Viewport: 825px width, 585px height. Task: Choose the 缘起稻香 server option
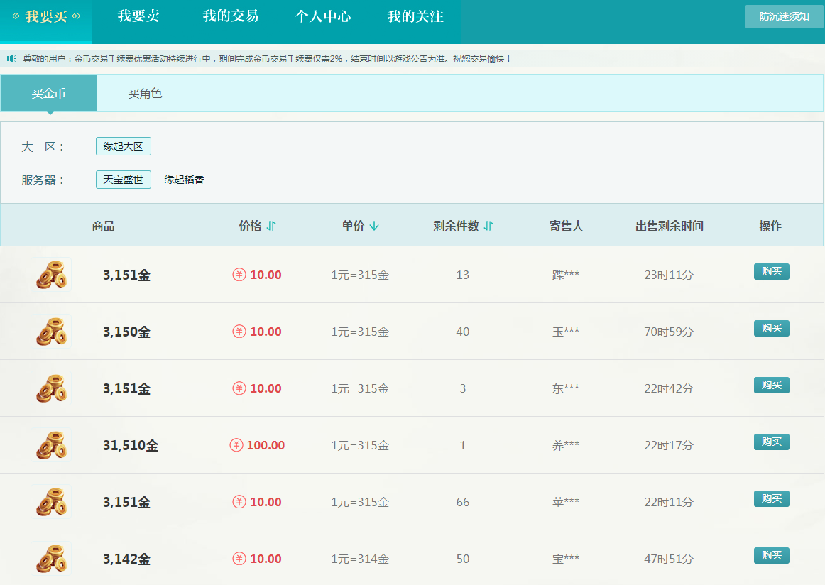[x=184, y=180]
